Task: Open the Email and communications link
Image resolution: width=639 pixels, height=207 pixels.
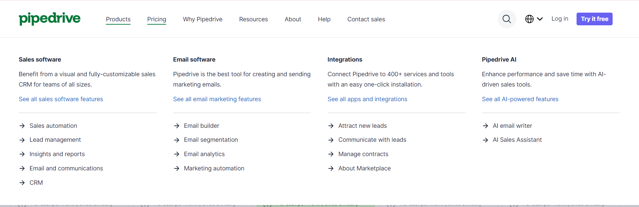Action: coord(66,168)
